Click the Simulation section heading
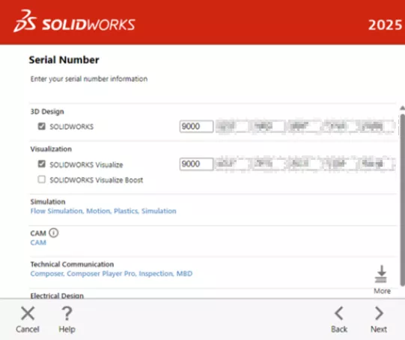405x340 pixels. [x=48, y=202]
